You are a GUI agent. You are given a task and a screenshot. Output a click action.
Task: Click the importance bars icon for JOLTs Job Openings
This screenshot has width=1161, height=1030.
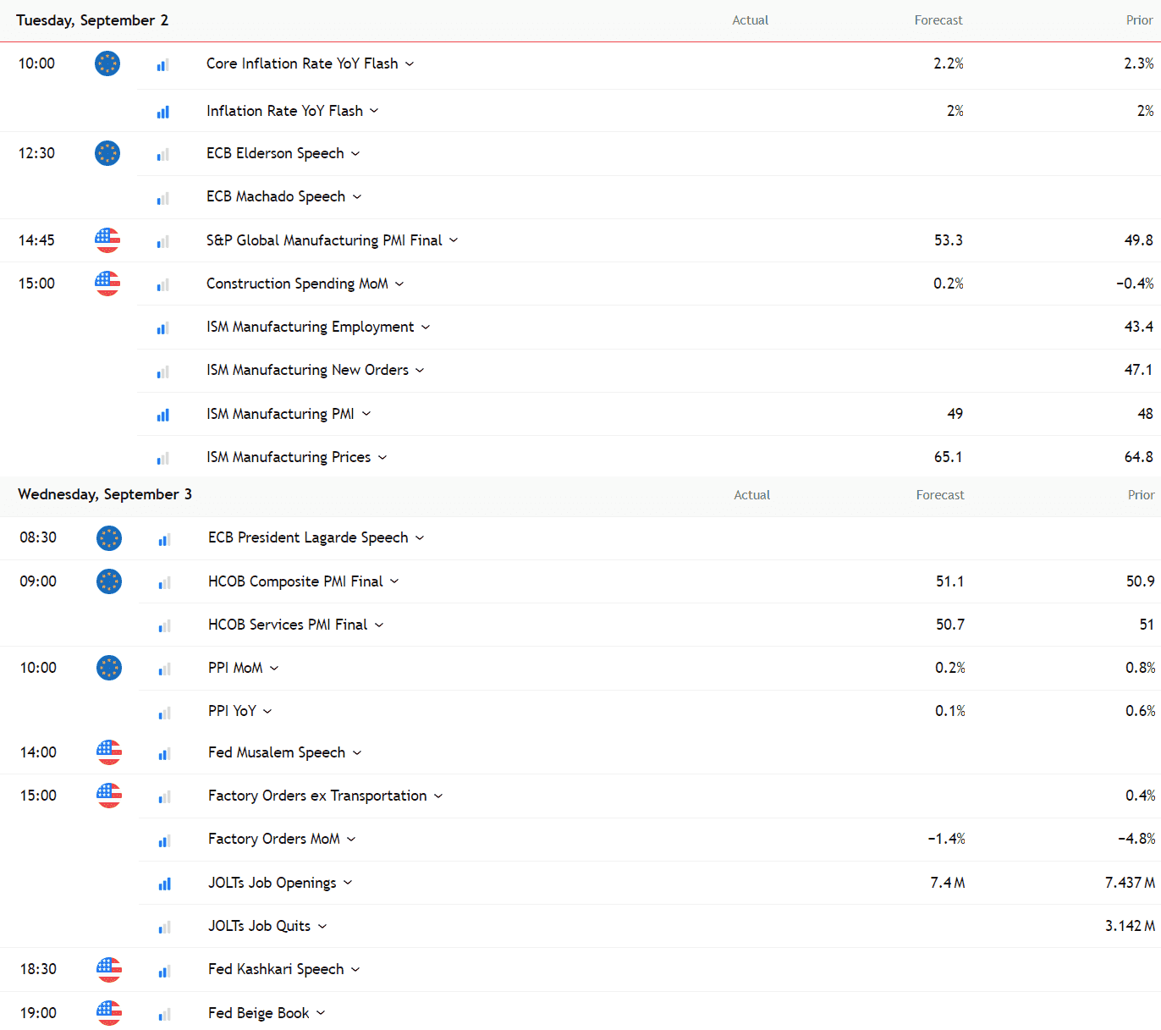[164, 884]
